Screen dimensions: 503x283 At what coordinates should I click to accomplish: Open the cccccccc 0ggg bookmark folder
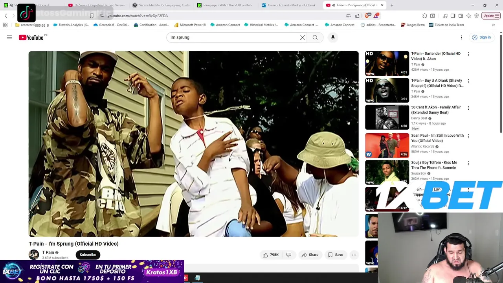point(32,25)
